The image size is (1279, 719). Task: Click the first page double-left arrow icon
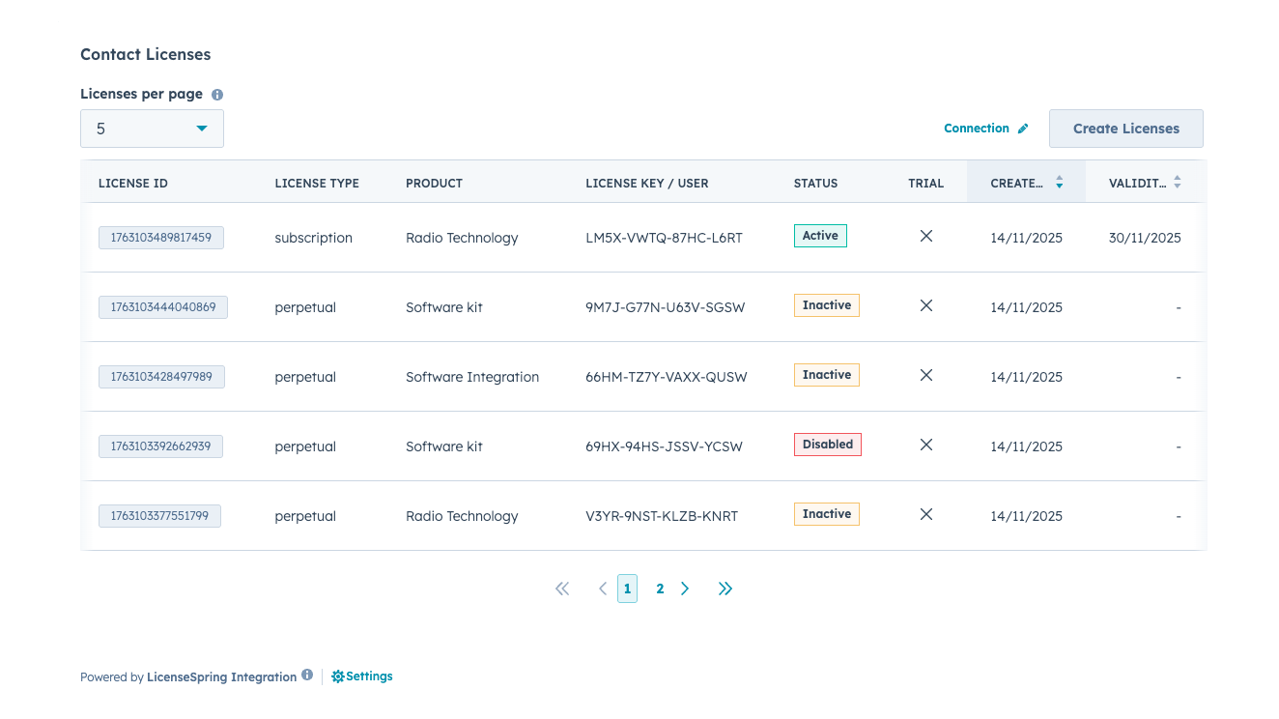(x=562, y=589)
